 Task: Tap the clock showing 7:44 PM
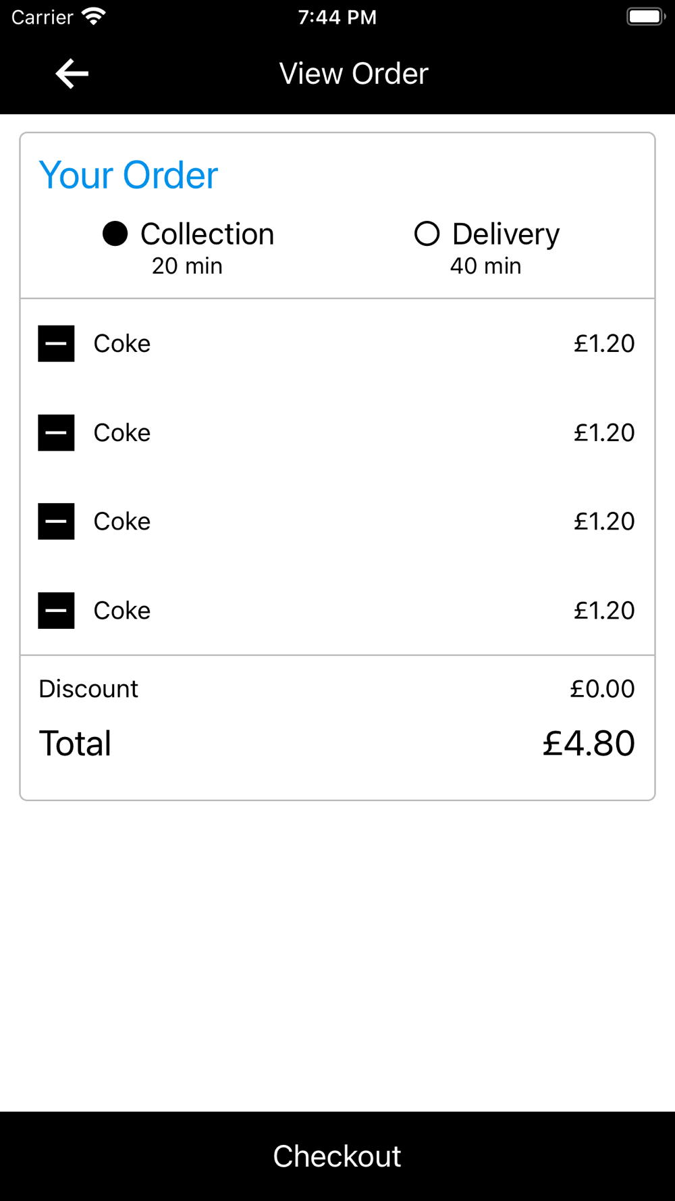(337, 17)
